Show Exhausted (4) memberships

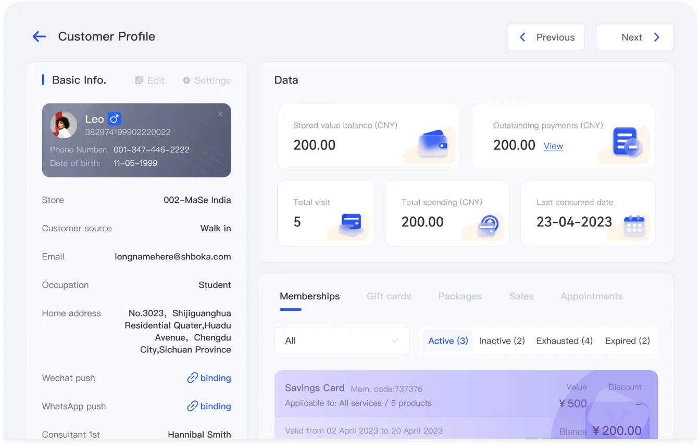point(564,341)
